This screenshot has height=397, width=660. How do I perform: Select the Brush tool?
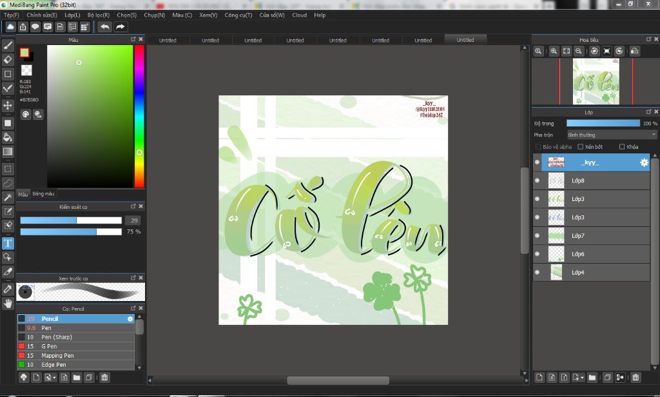tap(8, 46)
